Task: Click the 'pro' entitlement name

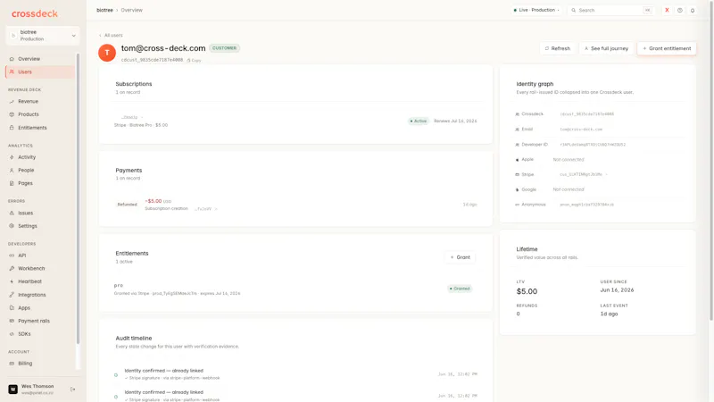Action: [x=119, y=285]
